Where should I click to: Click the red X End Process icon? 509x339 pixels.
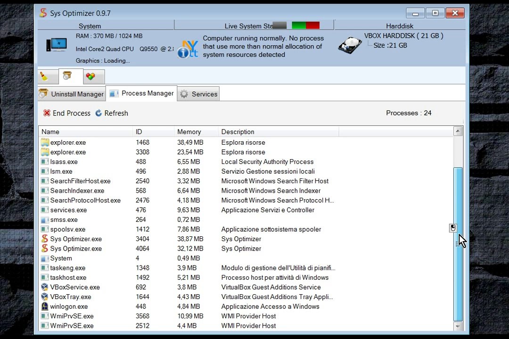point(47,113)
